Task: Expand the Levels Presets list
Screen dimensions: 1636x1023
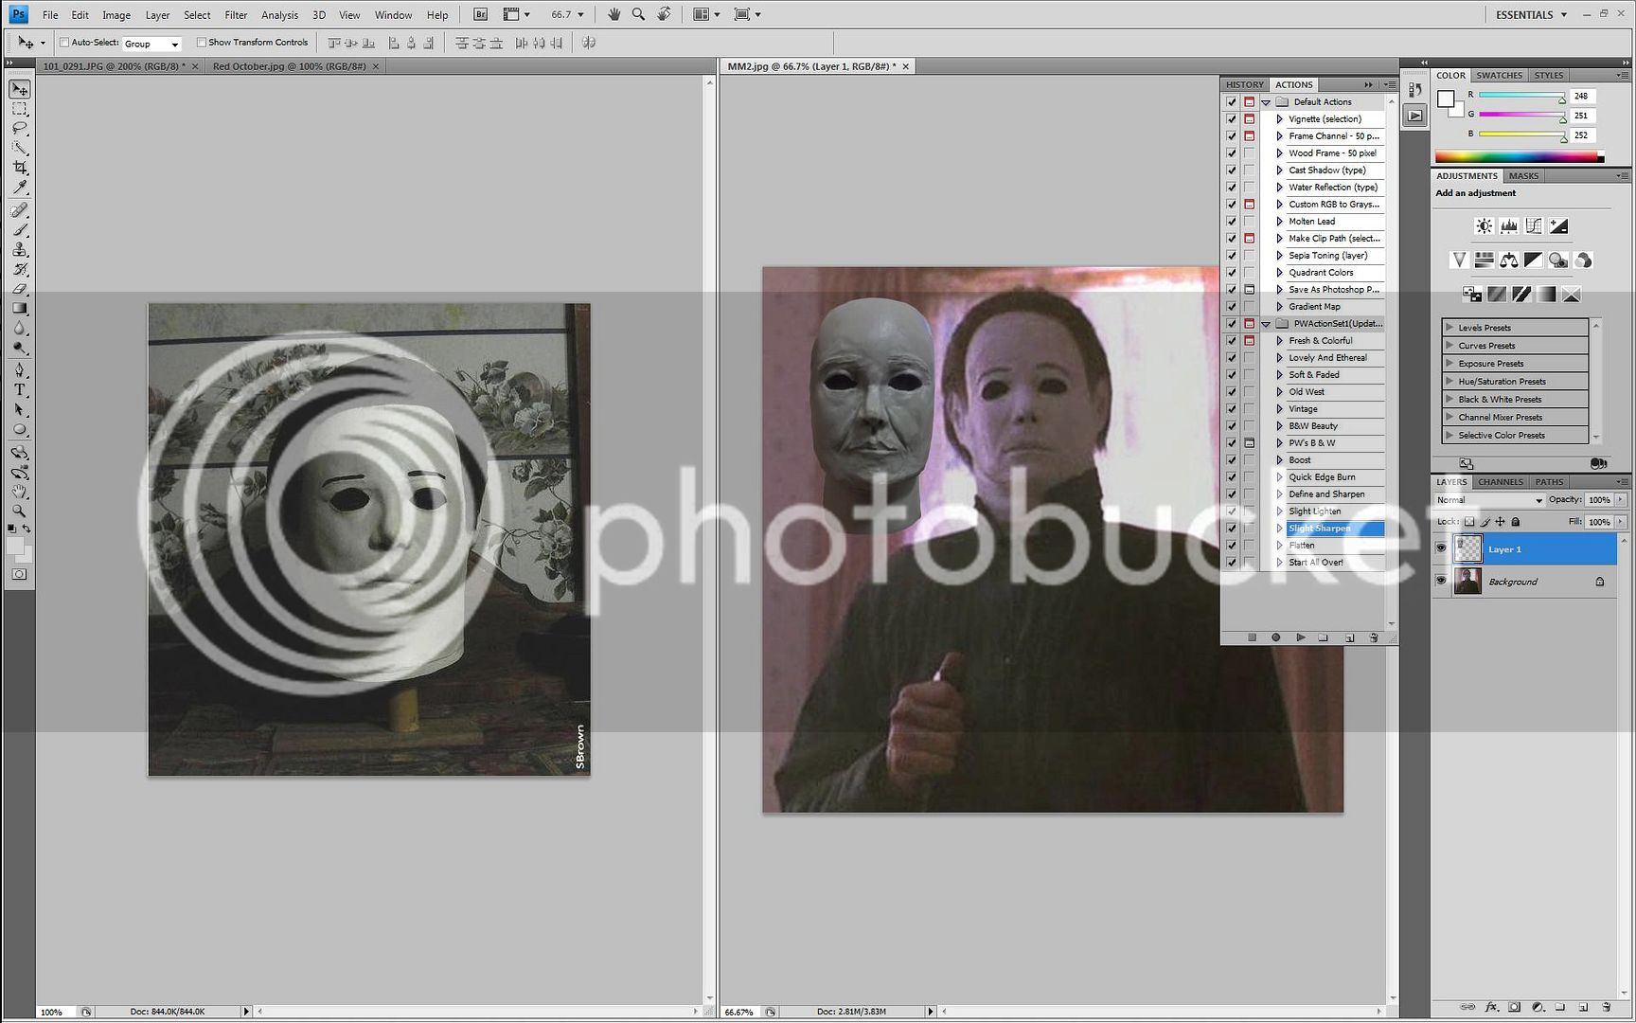Action: click(1449, 327)
